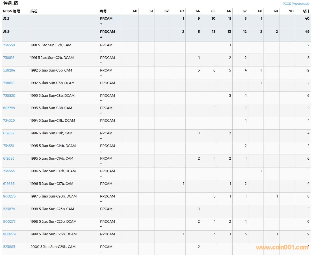Click the 900279 coin link
Viewport: 312px width, 255px height.
[x=9, y=234]
